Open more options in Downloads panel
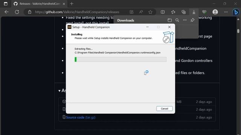 (185, 20)
